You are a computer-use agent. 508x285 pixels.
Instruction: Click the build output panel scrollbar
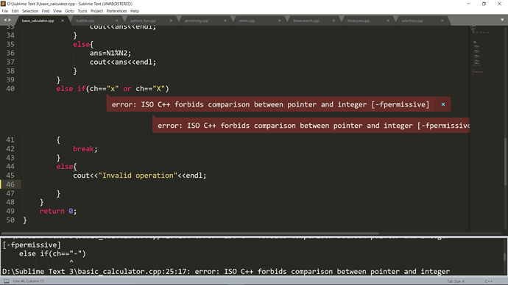tap(505, 257)
